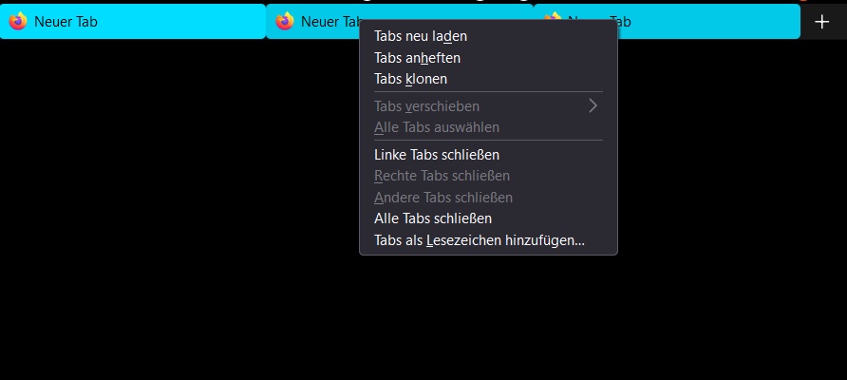Pin tabs using Tabs anheften
This screenshot has width=847, height=380.
pos(417,58)
